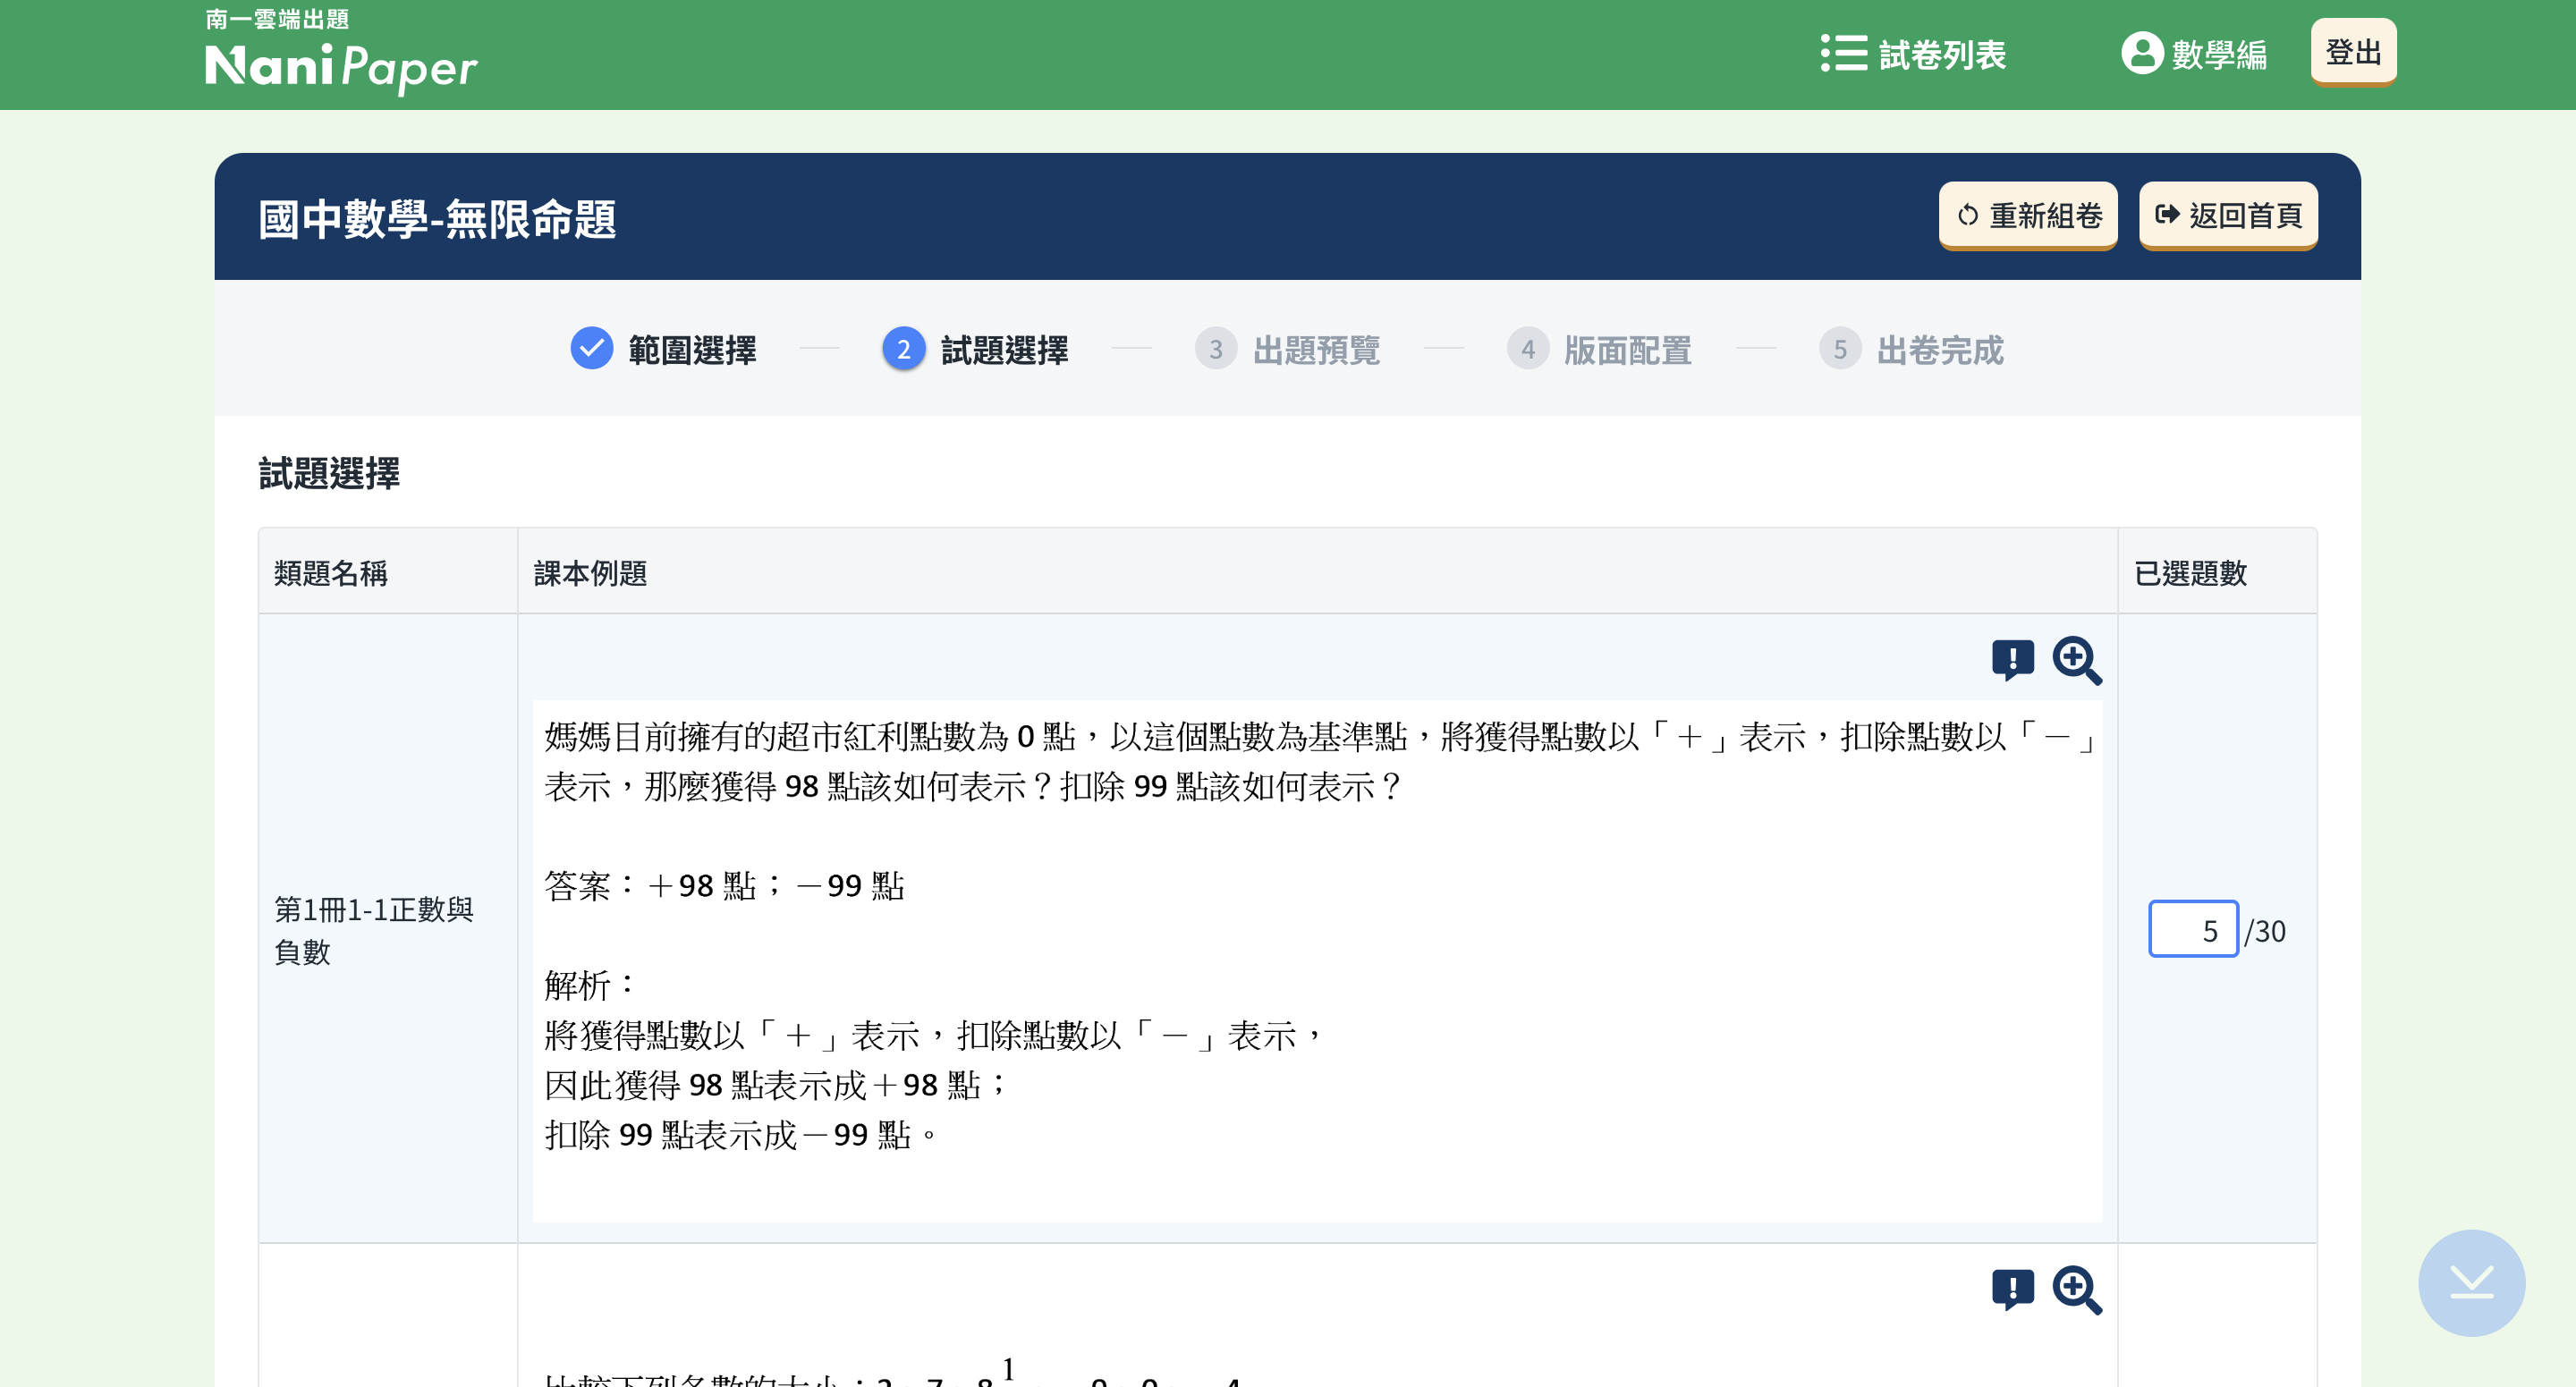The width and height of the screenshot is (2576, 1387).
Task: Click the 解析： label in first example
Action: click(x=590, y=985)
